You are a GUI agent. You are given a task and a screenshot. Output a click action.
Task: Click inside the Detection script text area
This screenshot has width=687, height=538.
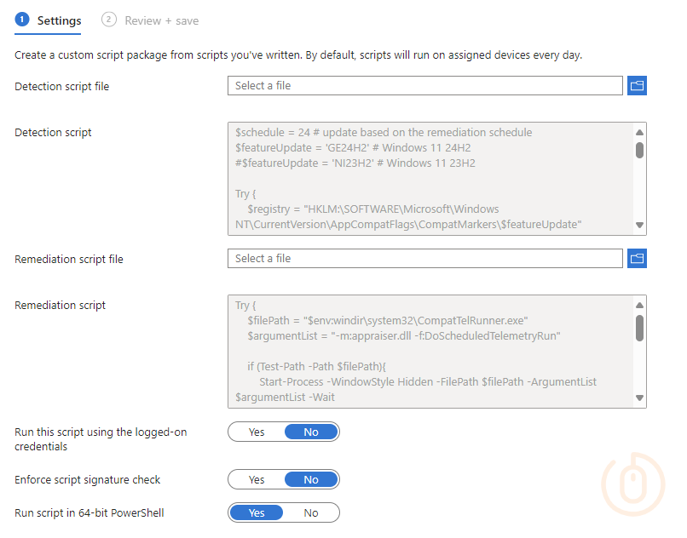(430, 179)
